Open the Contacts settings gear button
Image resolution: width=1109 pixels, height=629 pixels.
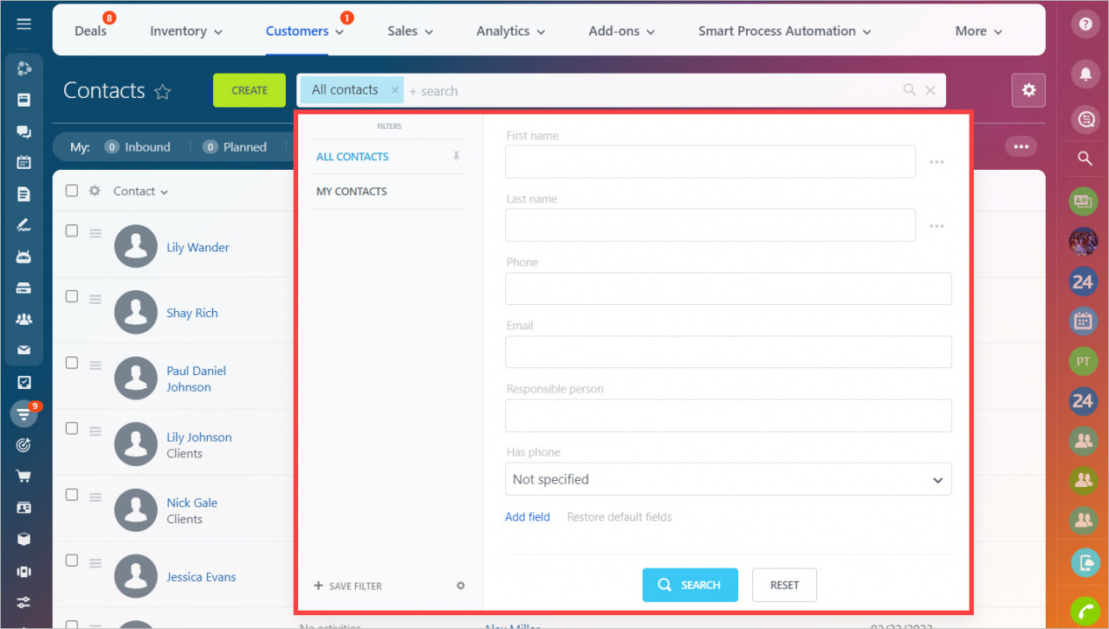pyautogui.click(x=1028, y=90)
